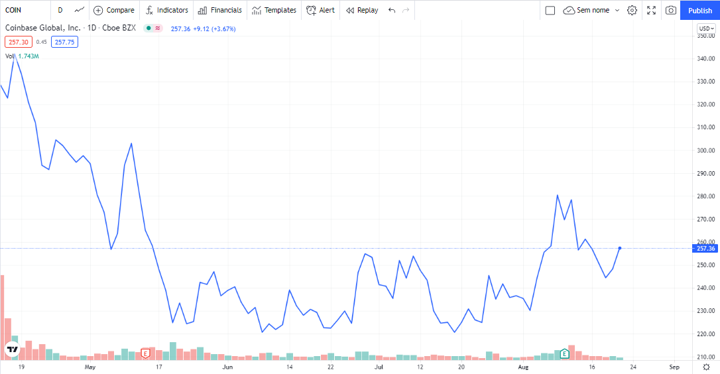Click the 220.00 price axis label

point(706,334)
